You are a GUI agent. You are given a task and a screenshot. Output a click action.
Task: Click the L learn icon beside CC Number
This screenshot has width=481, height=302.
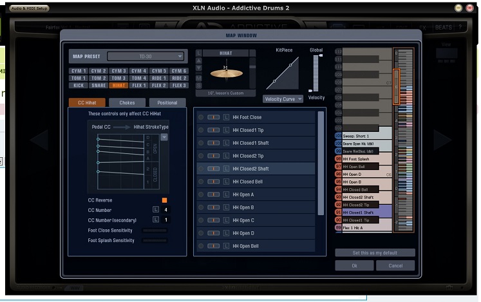click(156, 210)
